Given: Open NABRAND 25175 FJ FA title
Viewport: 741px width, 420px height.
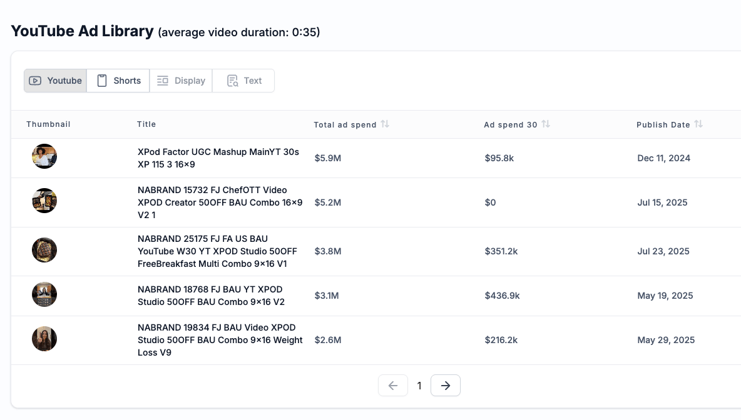Looking at the screenshot, I should (x=217, y=251).
